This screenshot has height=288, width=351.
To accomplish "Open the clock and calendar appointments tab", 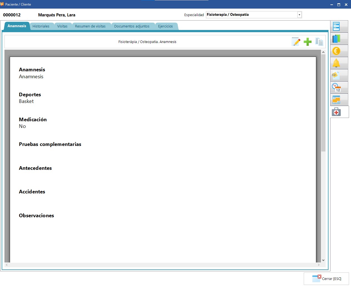I will click(x=339, y=87).
